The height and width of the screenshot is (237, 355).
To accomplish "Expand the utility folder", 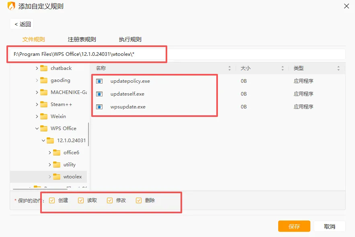I will click(x=49, y=165).
